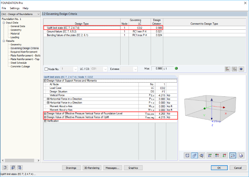The image size is (249, 177).
Task: Open the File menu
Action: pyautogui.click(x=4, y=8)
